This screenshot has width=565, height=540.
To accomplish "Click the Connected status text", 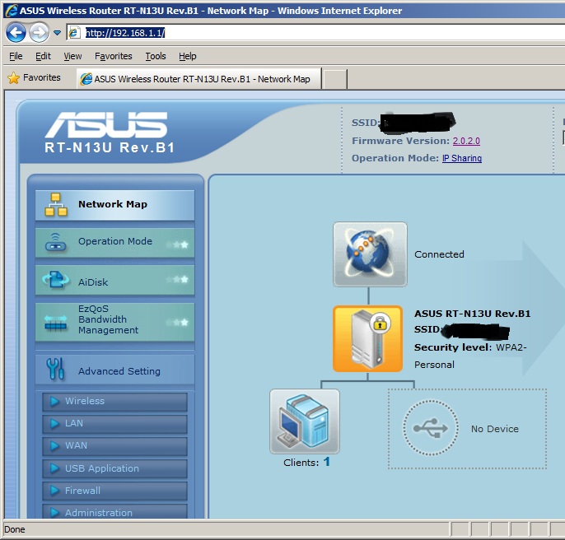I will tap(439, 254).
